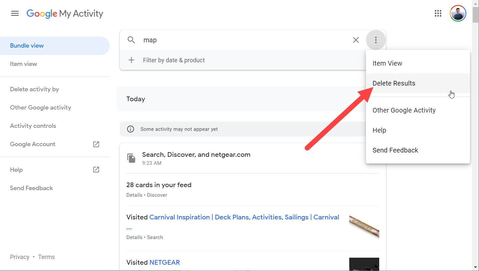Switch to Bundle view in sidebar
This screenshot has height=271, width=479.
[x=27, y=45]
